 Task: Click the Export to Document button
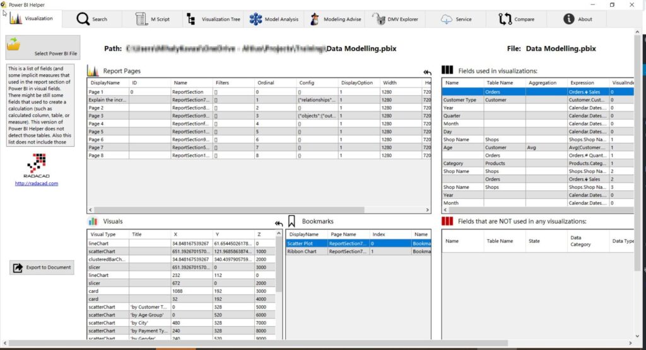(42, 268)
